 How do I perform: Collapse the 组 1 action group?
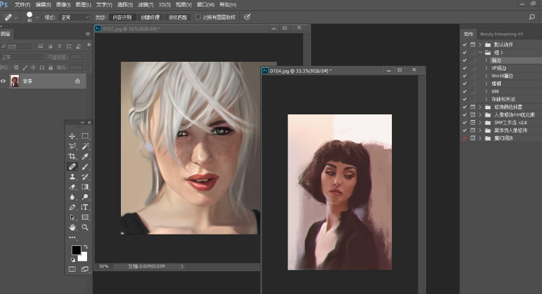(480, 52)
